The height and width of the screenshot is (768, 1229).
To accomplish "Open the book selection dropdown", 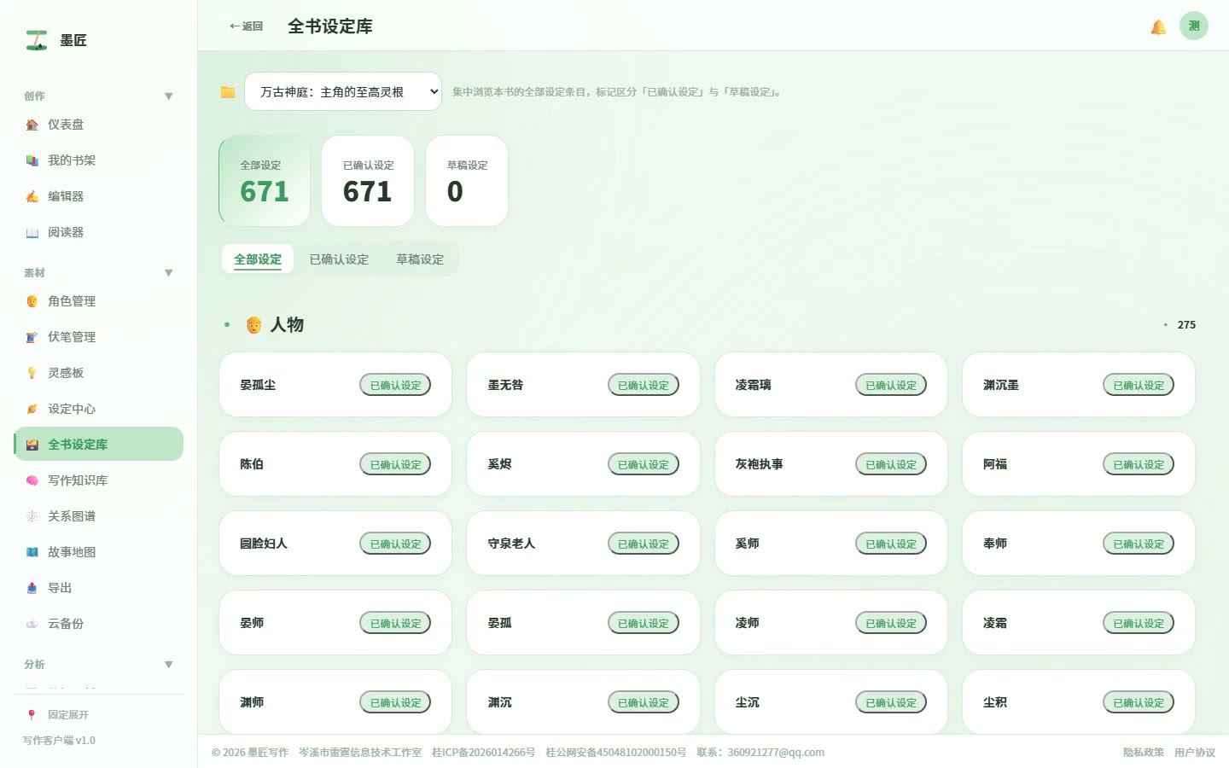I will (x=343, y=91).
